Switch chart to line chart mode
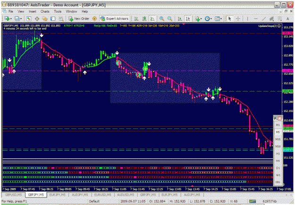The height and width of the screenshot is (205, 295). 152,18
